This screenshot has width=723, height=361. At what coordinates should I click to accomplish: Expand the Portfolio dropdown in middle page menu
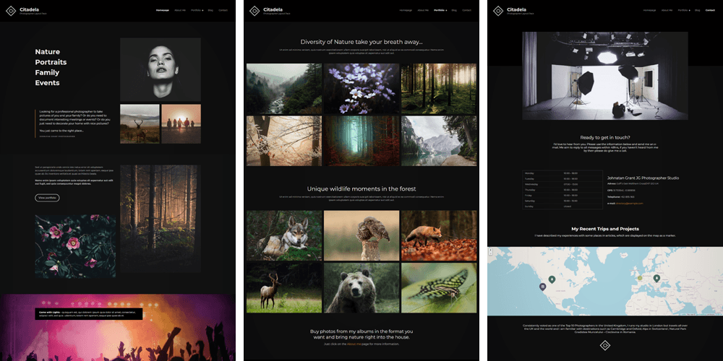click(x=440, y=10)
